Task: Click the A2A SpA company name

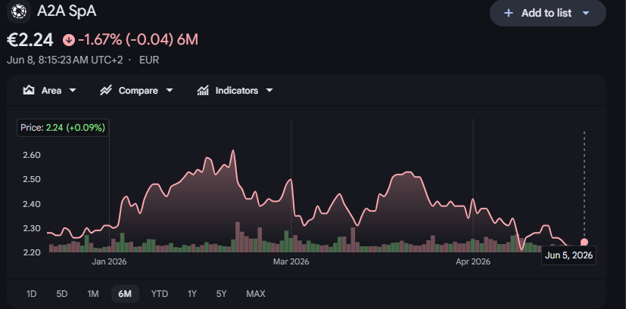Action: 67,11
